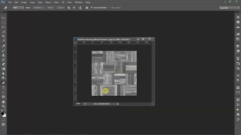Open the Adjustments panel icon
This screenshot has height=135, width=241.
(238, 46)
